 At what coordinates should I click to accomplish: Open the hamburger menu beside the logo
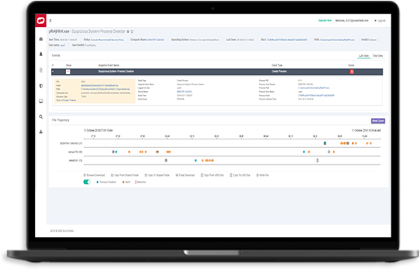50,20
